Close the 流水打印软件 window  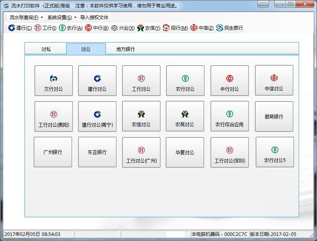[x=305, y=4]
